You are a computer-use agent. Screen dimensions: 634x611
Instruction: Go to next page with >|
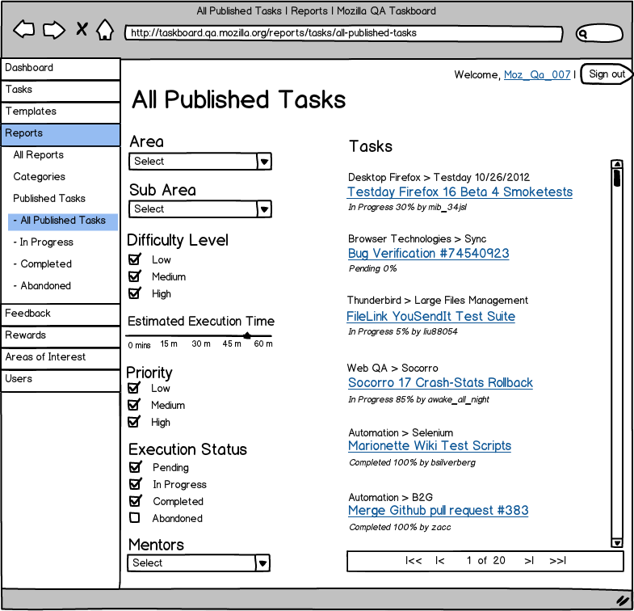click(529, 561)
